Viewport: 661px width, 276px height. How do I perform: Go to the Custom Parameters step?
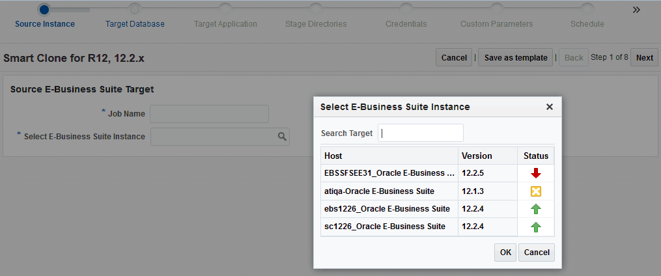(x=497, y=24)
